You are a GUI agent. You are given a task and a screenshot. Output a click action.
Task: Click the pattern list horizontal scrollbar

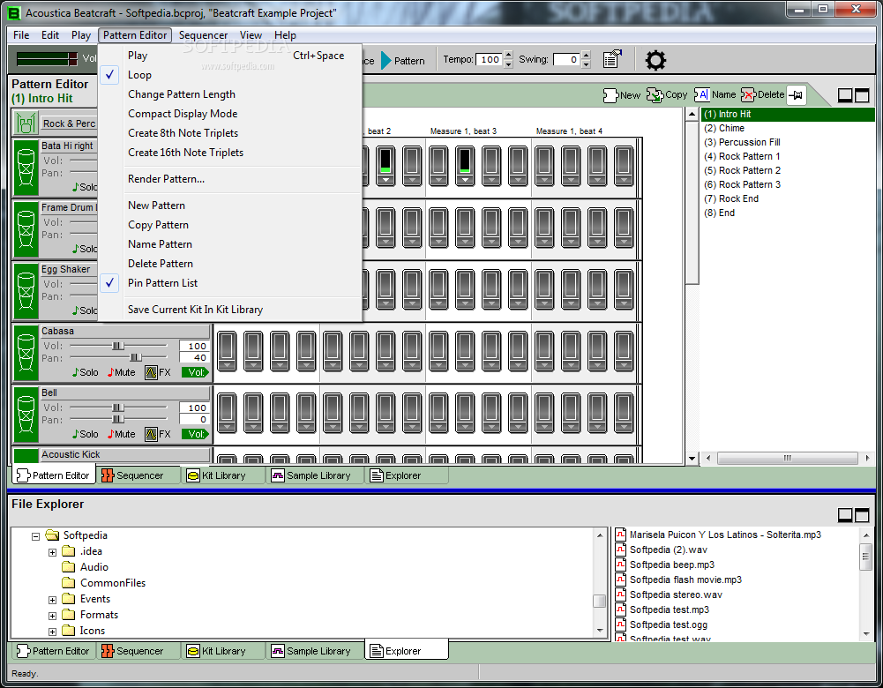[787, 459]
